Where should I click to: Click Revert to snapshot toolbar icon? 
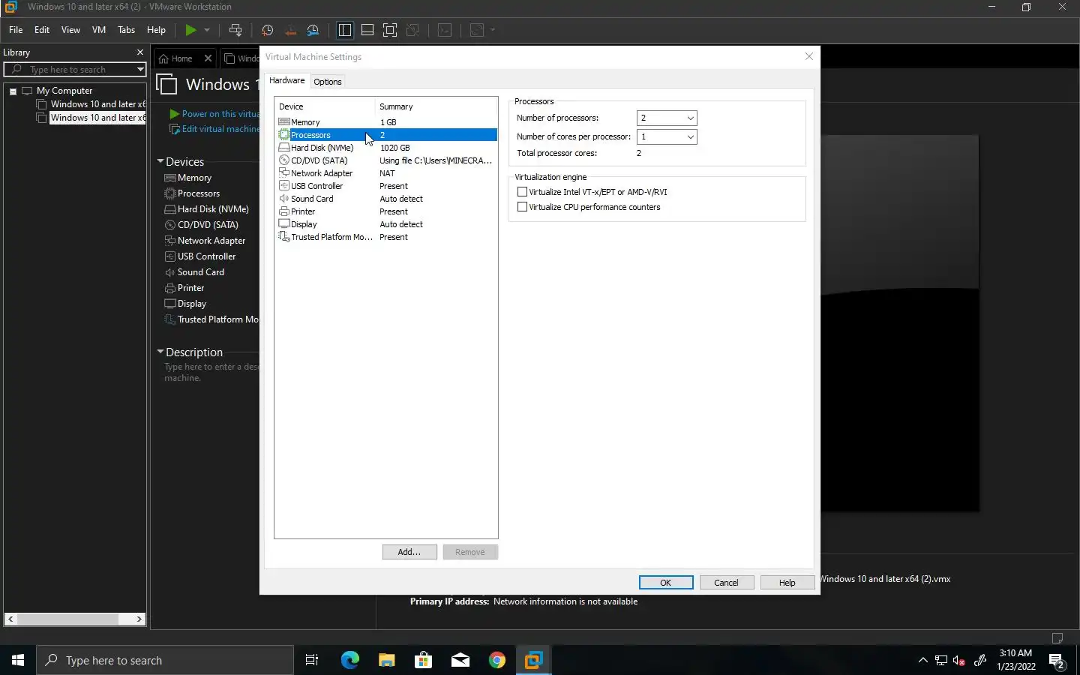click(x=290, y=30)
